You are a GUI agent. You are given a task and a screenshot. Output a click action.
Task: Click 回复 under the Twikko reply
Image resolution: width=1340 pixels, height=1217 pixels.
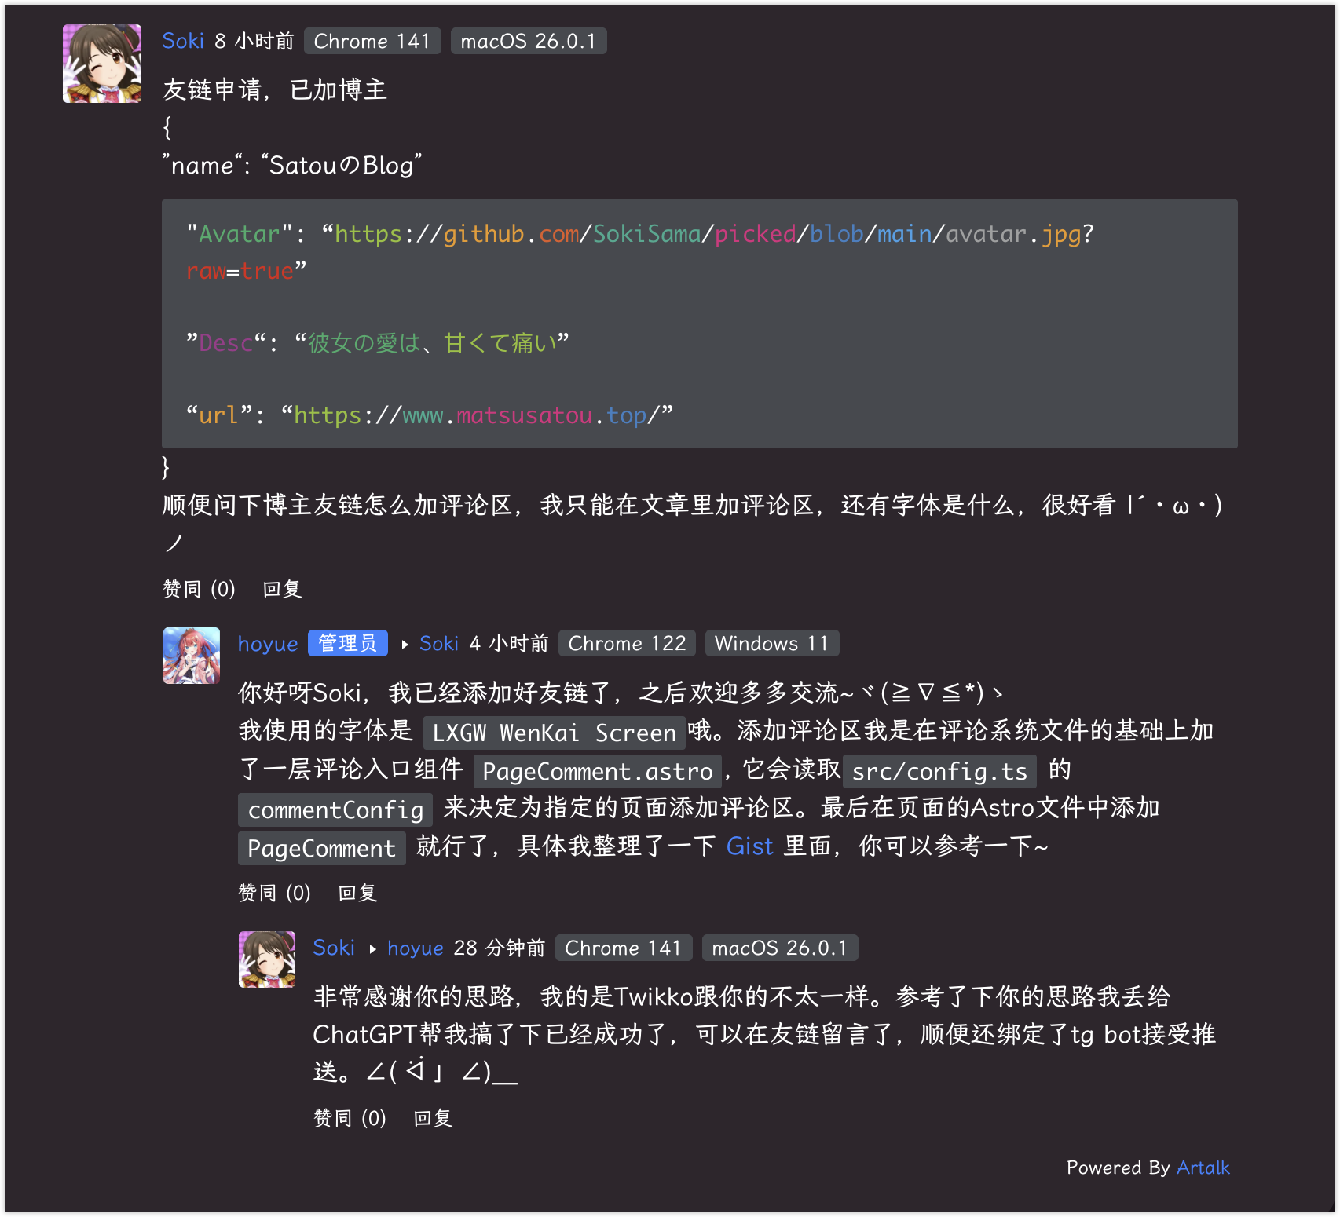point(433,1118)
